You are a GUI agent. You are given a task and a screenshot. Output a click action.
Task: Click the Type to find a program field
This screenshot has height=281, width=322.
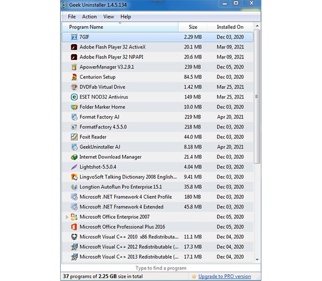click(x=161, y=268)
